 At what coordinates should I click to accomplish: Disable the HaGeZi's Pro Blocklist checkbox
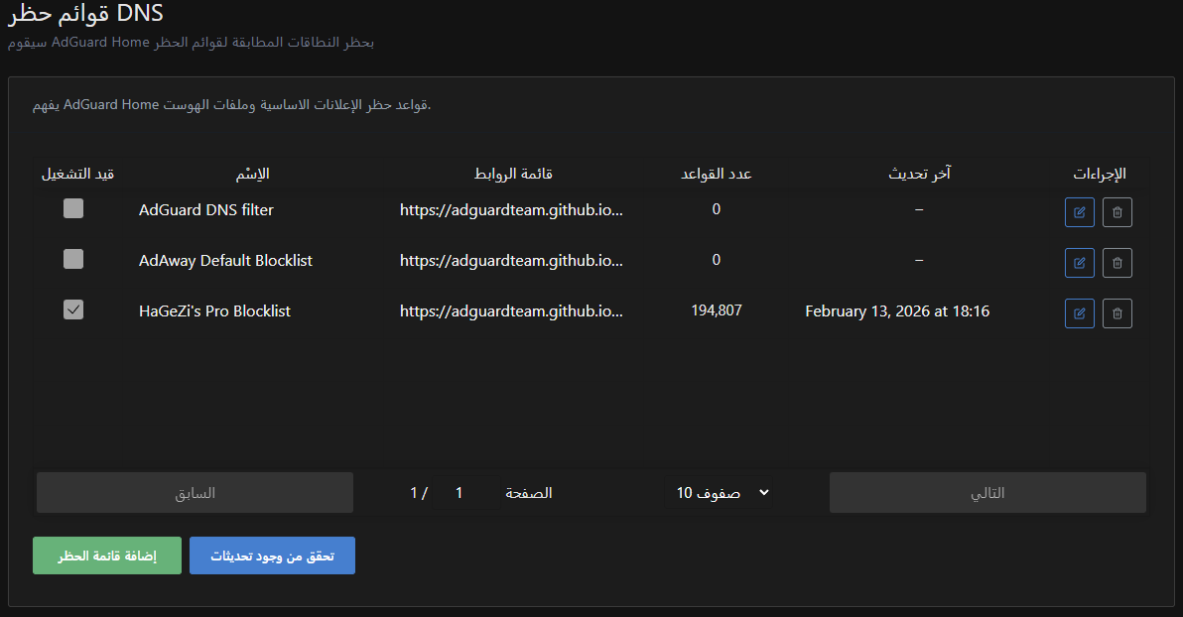tap(72, 308)
